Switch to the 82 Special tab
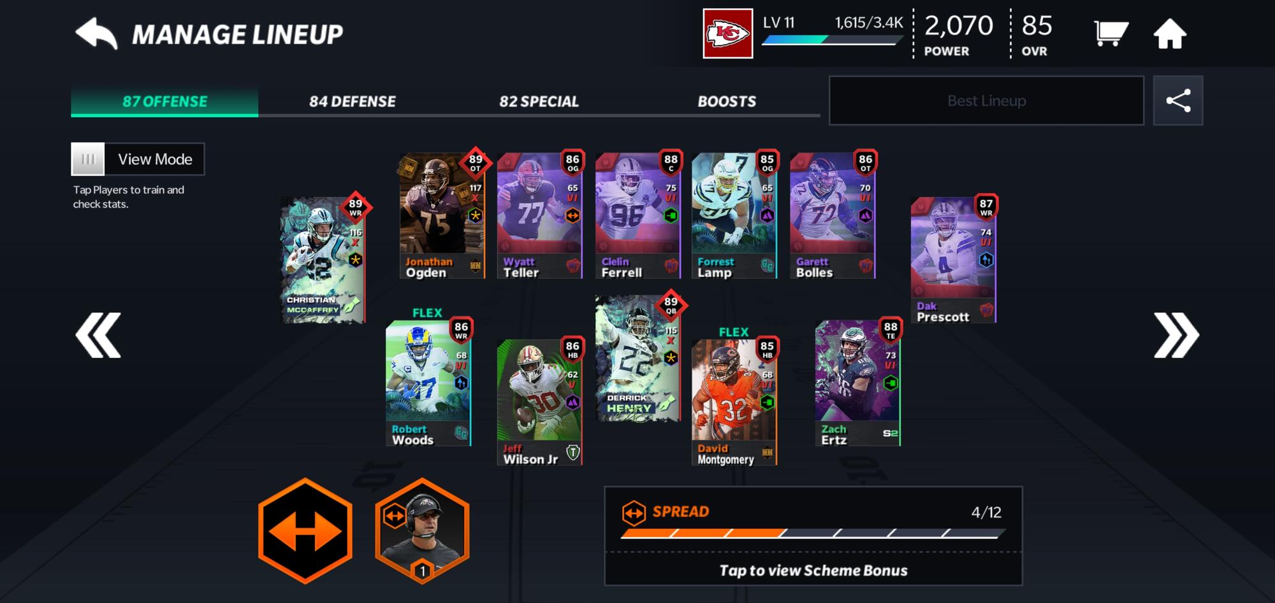This screenshot has height=603, width=1275. (539, 101)
